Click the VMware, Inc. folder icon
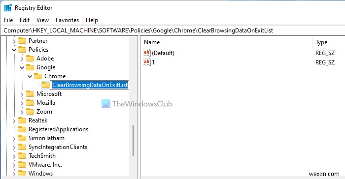The height and width of the screenshot is (179, 345). pos(22,165)
